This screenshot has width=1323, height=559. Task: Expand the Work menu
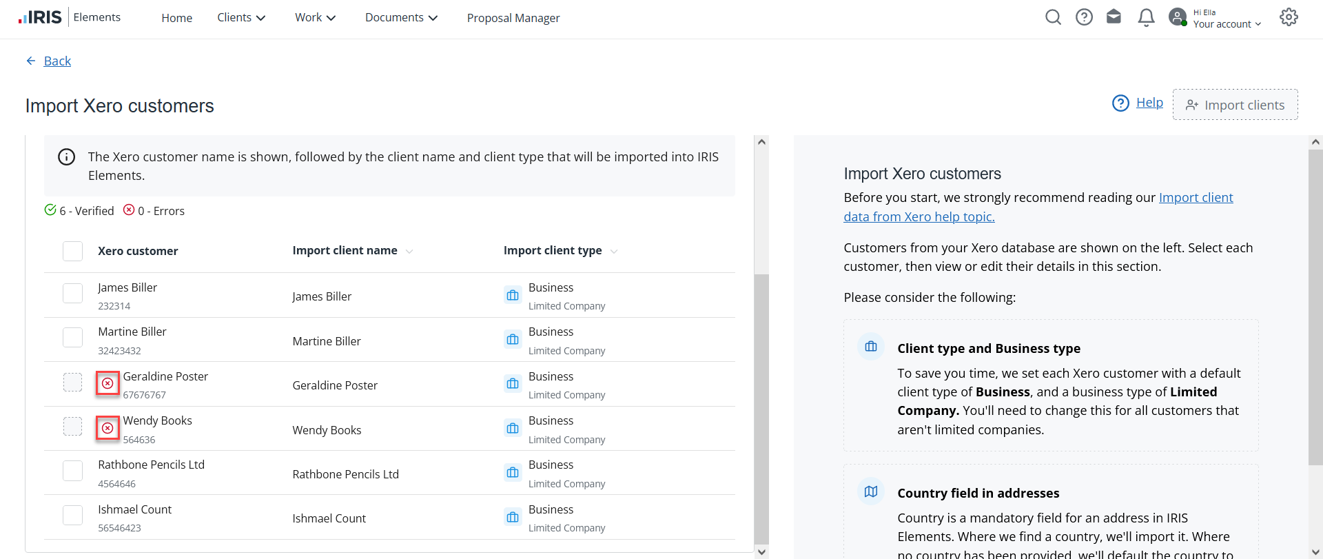coord(315,18)
